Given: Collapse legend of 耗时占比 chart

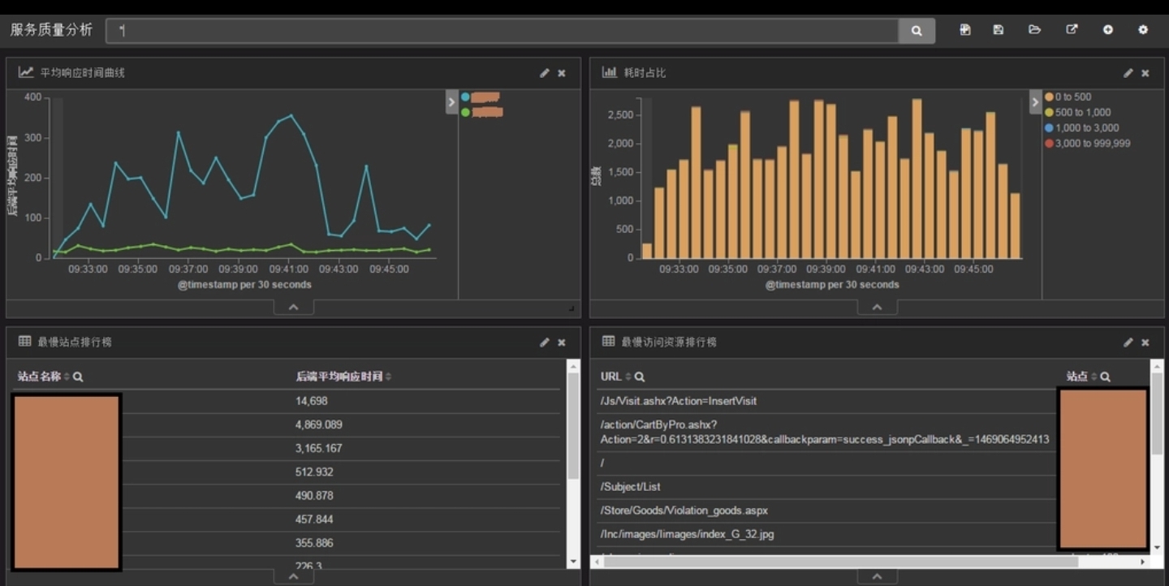Looking at the screenshot, I should pyautogui.click(x=1035, y=102).
